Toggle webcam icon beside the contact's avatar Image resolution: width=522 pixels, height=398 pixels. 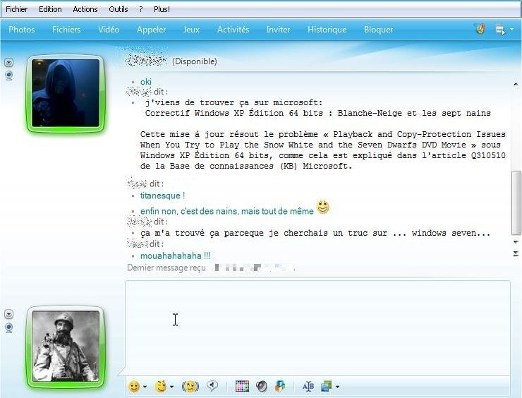coord(9,75)
